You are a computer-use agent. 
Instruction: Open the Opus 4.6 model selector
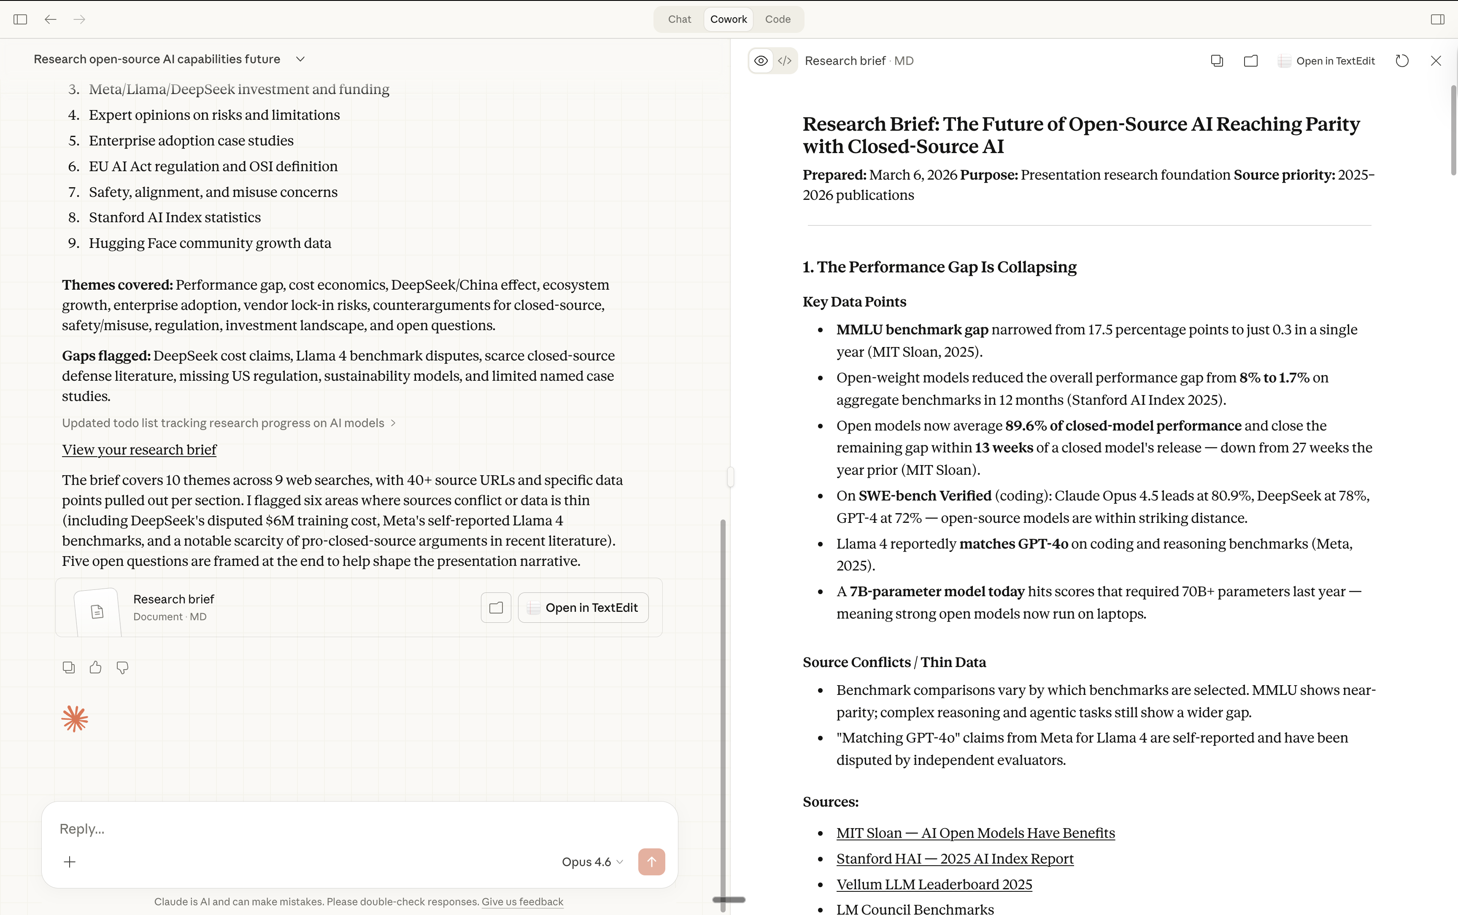(591, 862)
